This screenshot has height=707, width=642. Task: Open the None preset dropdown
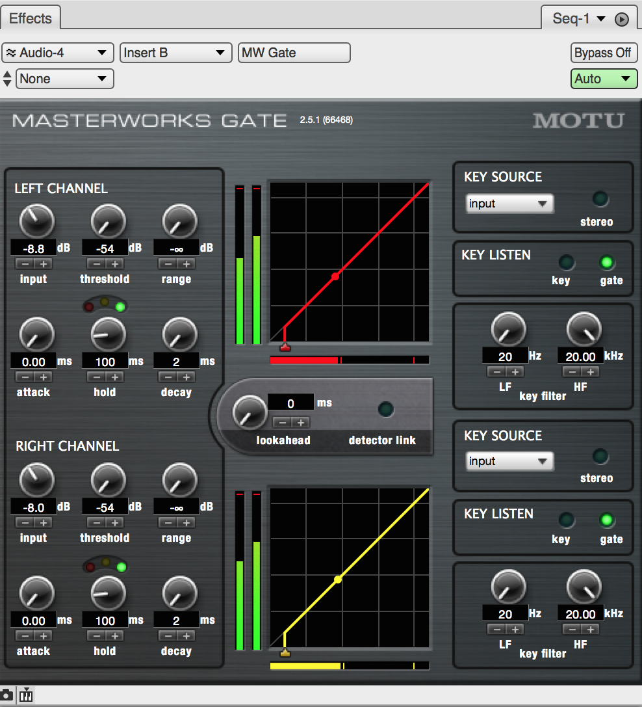coord(65,79)
